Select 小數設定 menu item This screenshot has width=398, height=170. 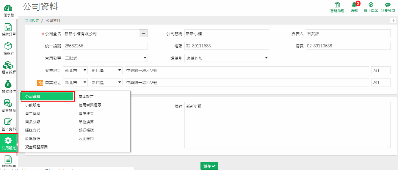pyautogui.click(x=33, y=105)
